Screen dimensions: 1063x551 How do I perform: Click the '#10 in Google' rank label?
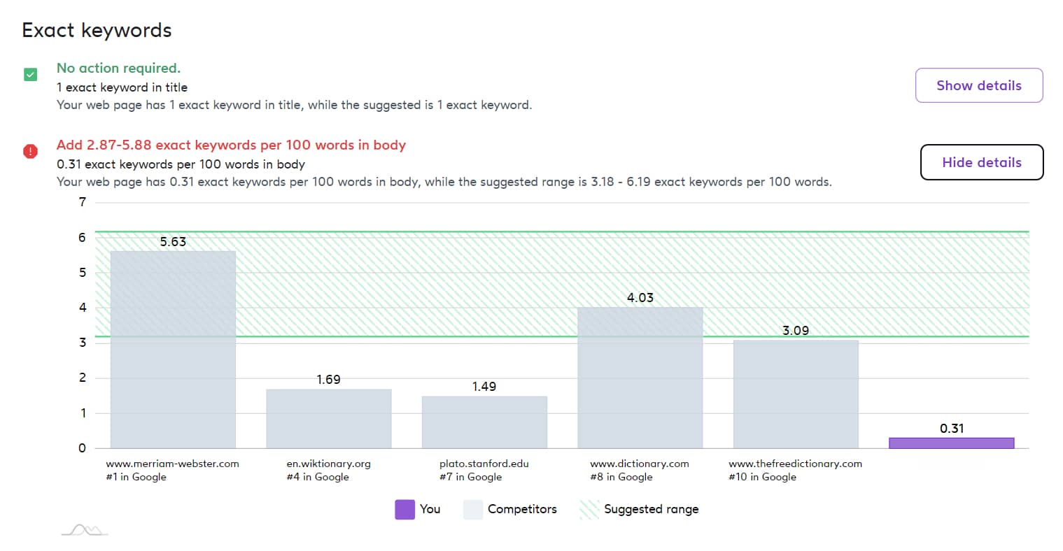(x=763, y=477)
